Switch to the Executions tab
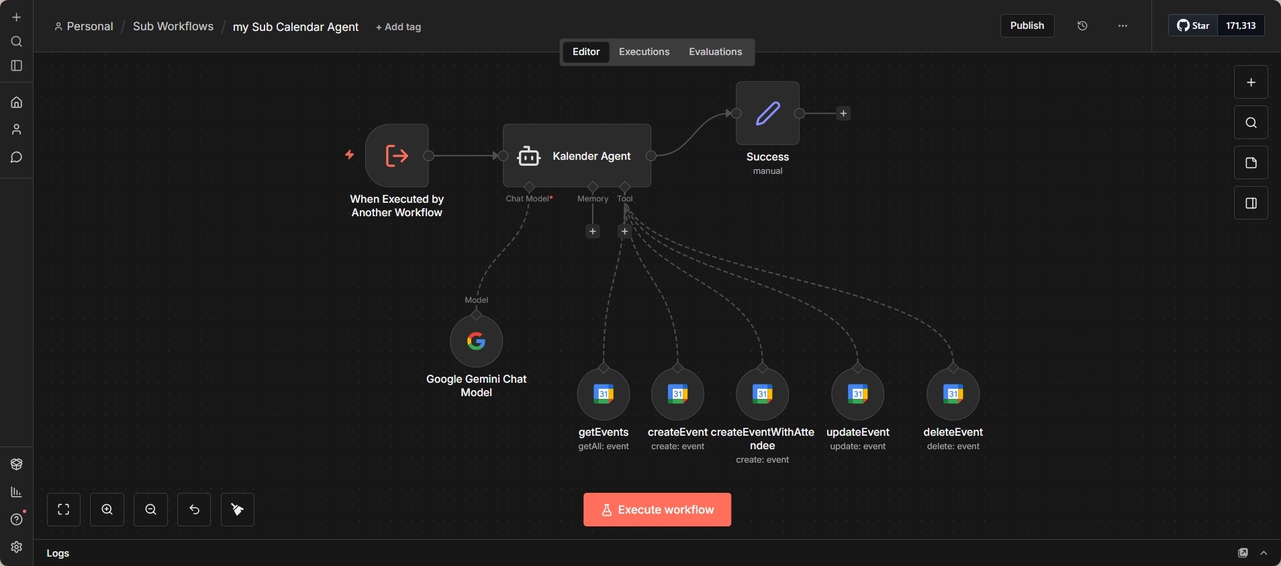The width and height of the screenshot is (1281, 566). coord(644,52)
